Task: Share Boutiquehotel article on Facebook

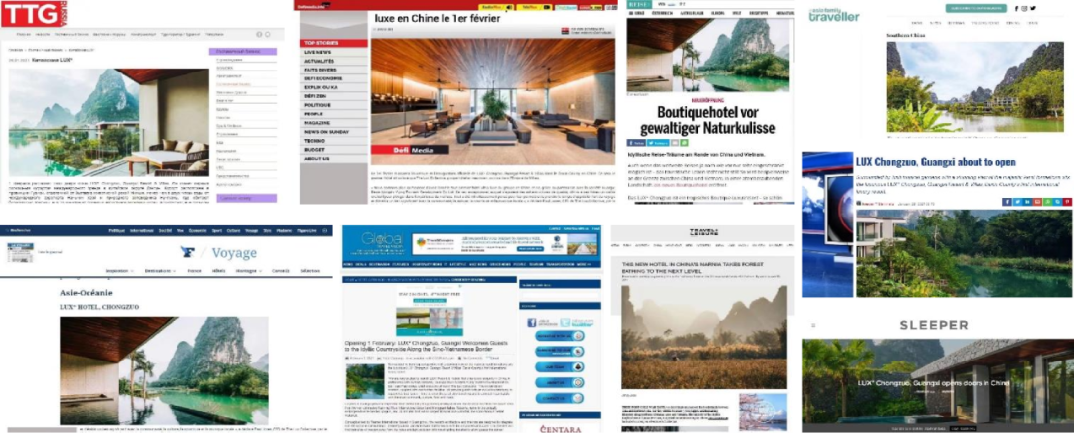Action: point(636,143)
